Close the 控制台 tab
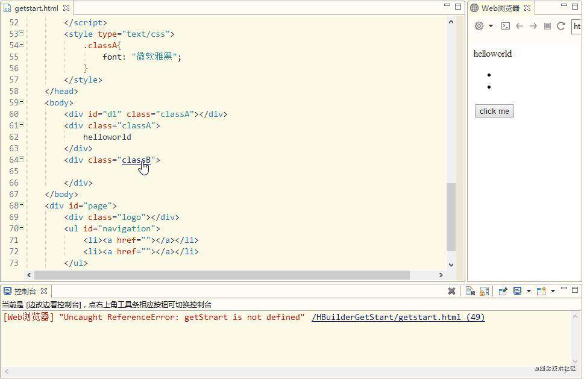The image size is (584, 379). (x=44, y=291)
